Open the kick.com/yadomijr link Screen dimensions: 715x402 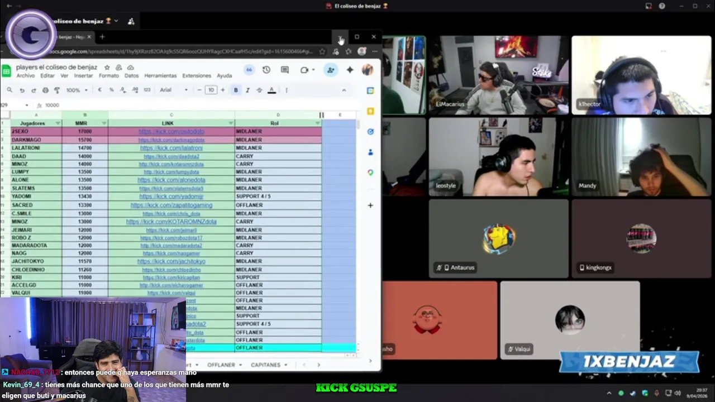pyautogui.click(x=171, y=197)
